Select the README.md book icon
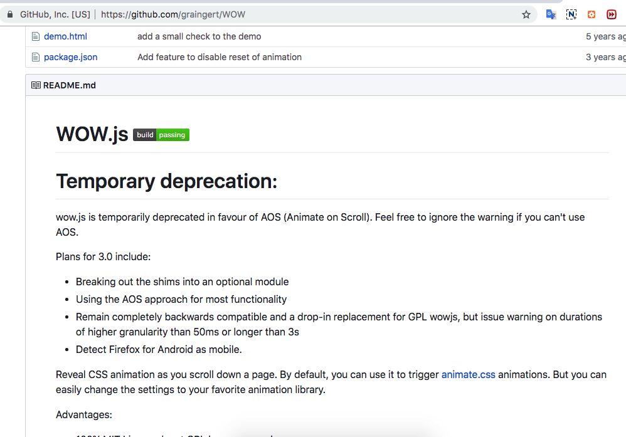Screen dimensions: 626x437 tap(36, 85)
